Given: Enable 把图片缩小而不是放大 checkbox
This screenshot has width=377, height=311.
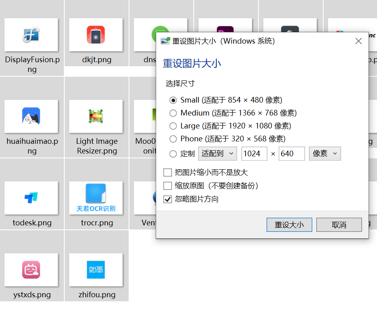Looking at the screenshot, I should tap(167, 172).
